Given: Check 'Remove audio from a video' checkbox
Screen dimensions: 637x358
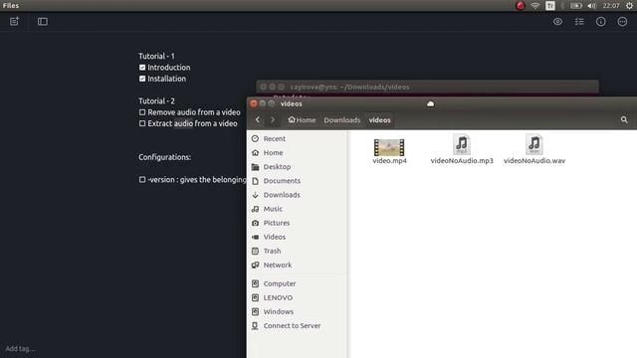Looking at the screenshot, I should [x=142, y=112].
